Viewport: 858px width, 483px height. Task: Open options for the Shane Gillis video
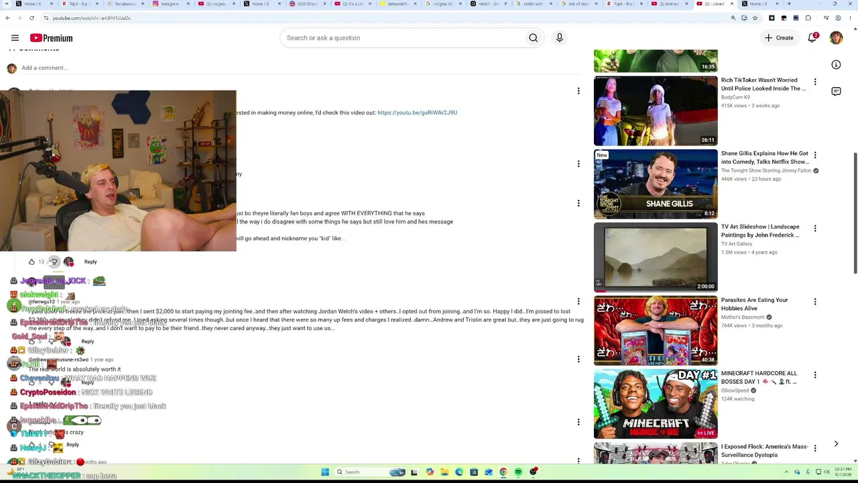(x=815, y=155)
